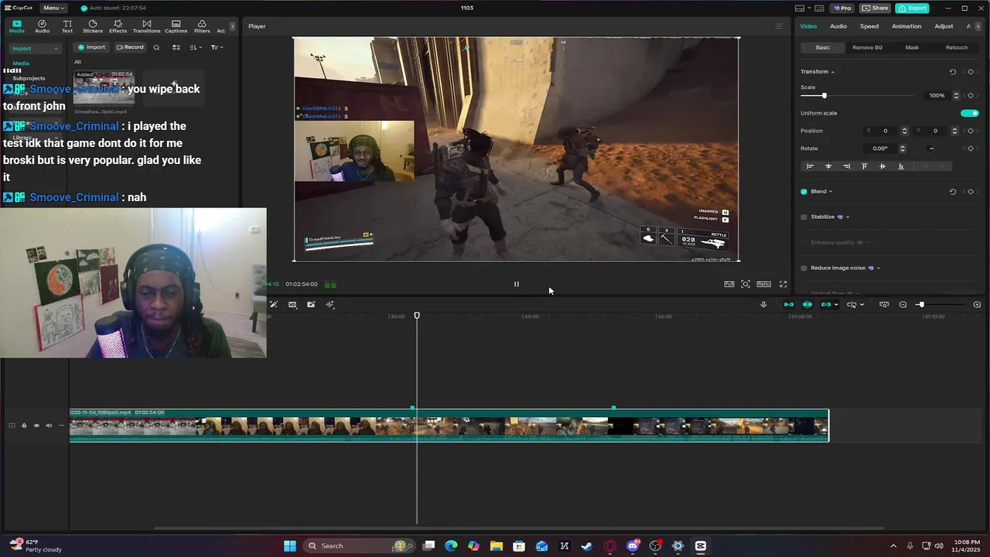
Task: Click the Share button
Action: coord(875,8)
